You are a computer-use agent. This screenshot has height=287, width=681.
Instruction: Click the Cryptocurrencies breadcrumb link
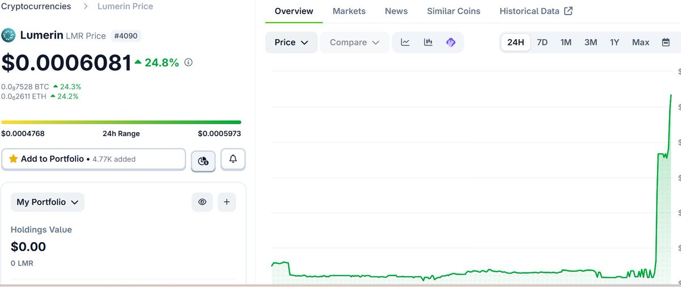[x=36, y=6]
